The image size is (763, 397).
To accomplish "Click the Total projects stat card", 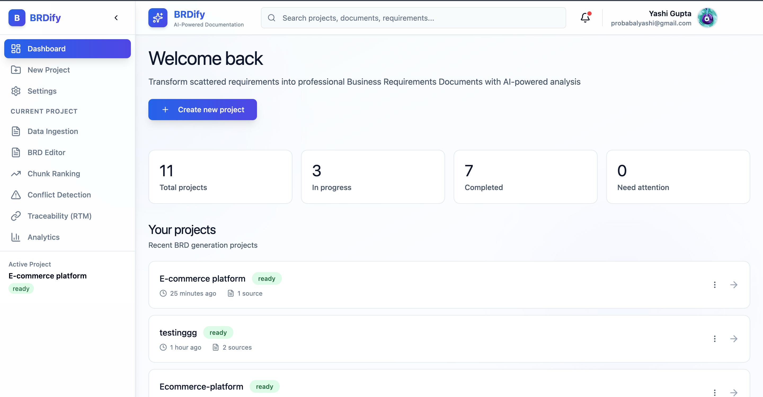I will (x=220, y=177).
